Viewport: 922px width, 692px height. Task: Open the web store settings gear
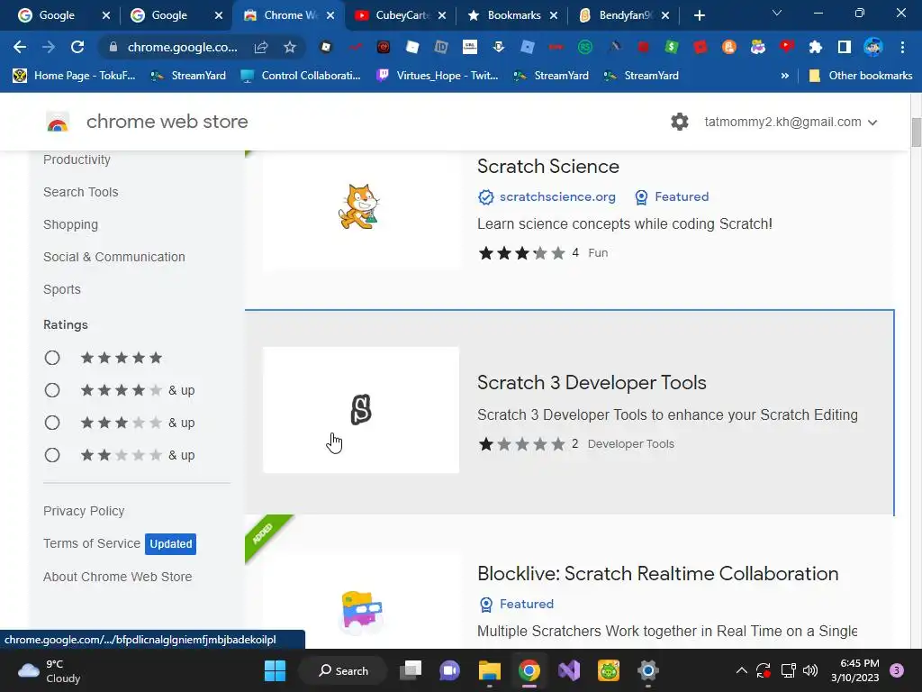[680, 122]
